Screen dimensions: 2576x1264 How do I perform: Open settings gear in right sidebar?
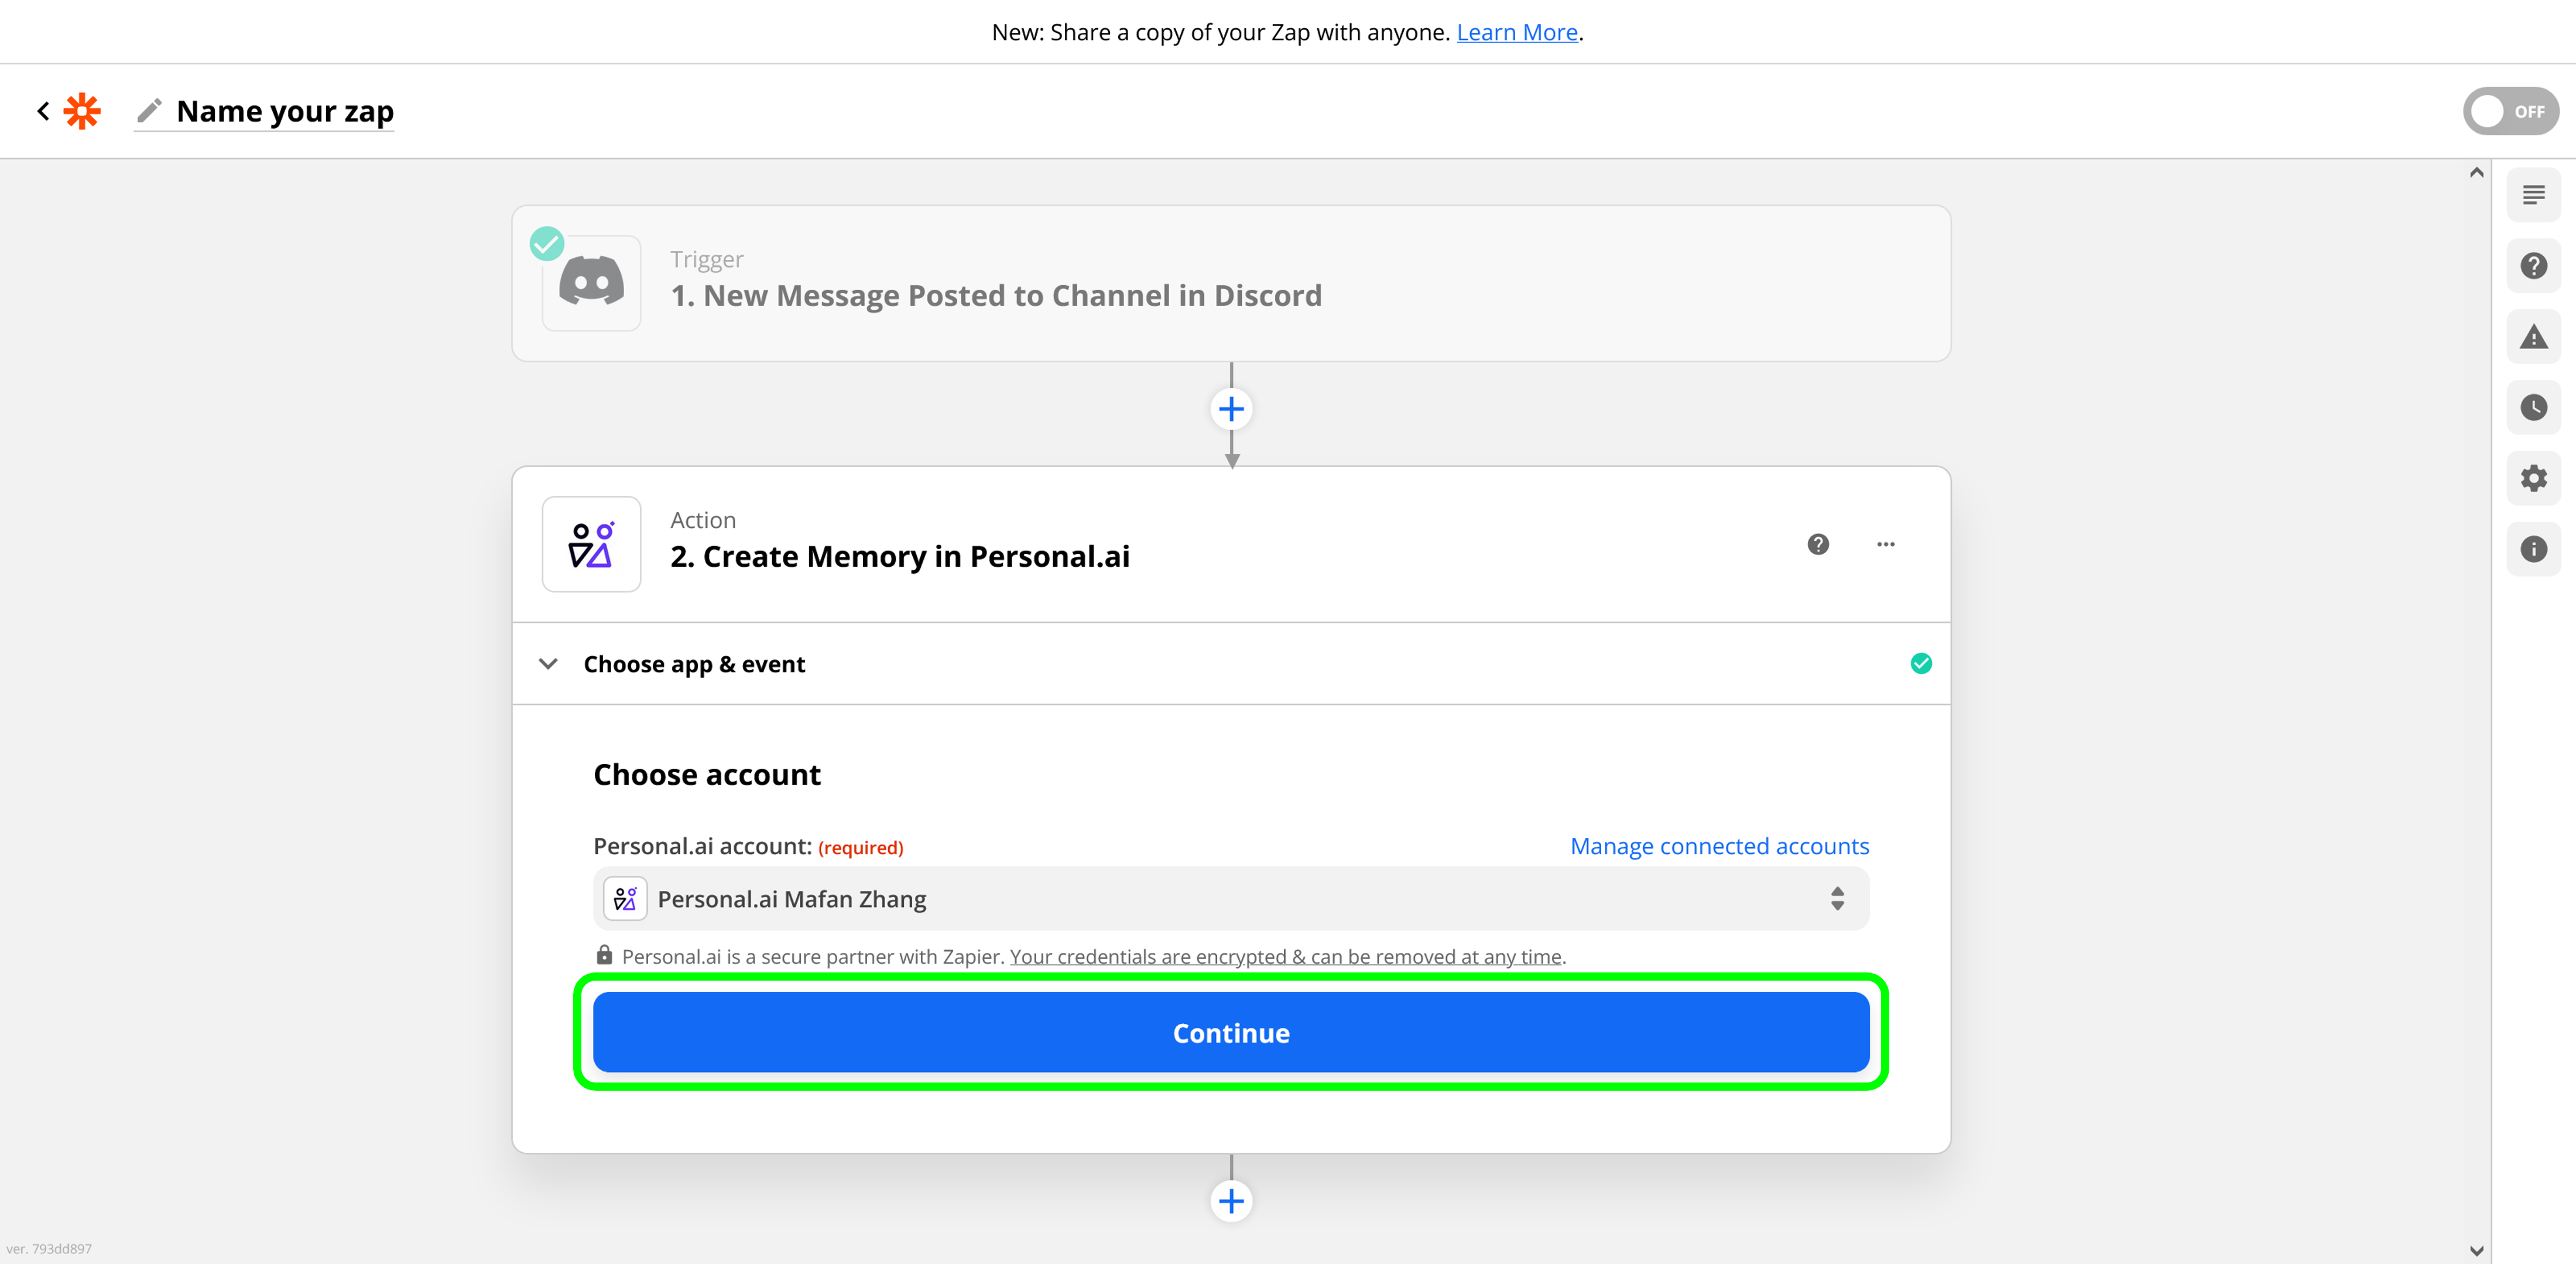pos(2533,478)
